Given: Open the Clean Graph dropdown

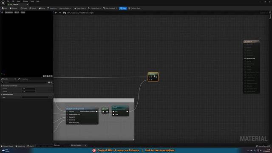Looking at the screenshot, I should coord(80,8).
